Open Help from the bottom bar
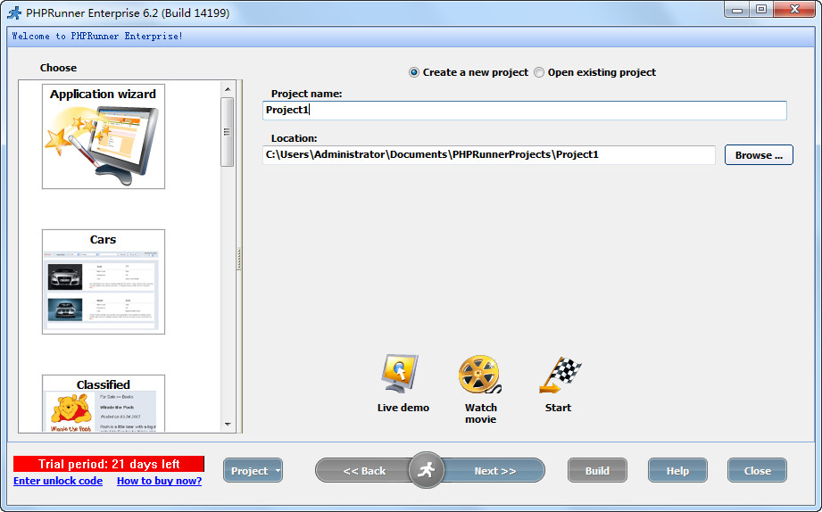 coord(677,471)
